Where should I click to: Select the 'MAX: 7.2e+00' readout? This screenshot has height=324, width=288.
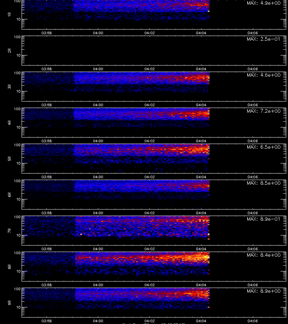click(x=264, y=111)
